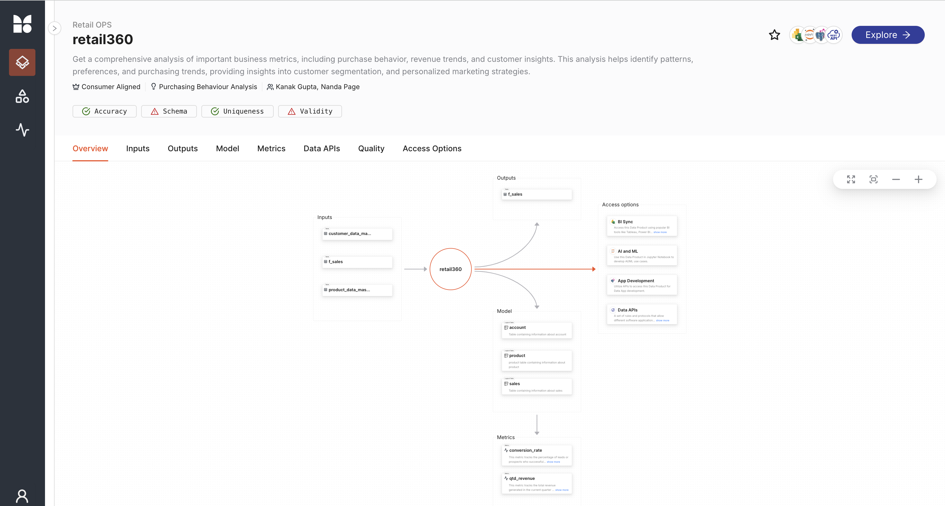
Task: Click the team members icon near Kanak Gupta
Action: tap(269, 87)
